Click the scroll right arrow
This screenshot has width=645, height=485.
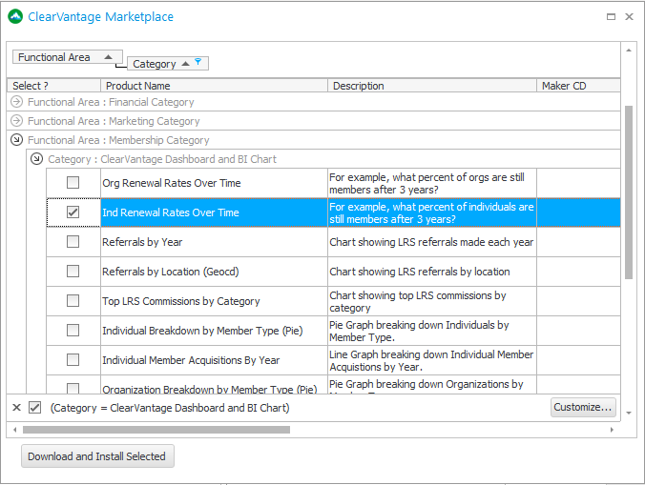[x=612, y=430]
